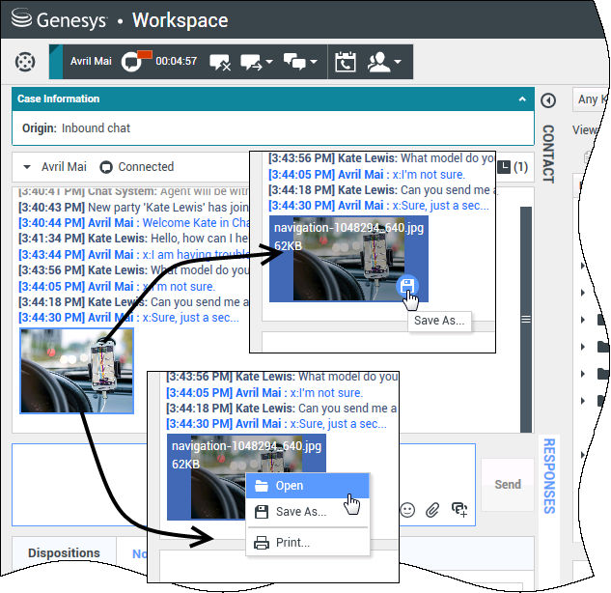Open the CONTACT side tab
This screenshot has width=611, height=593.
(547, 154)
